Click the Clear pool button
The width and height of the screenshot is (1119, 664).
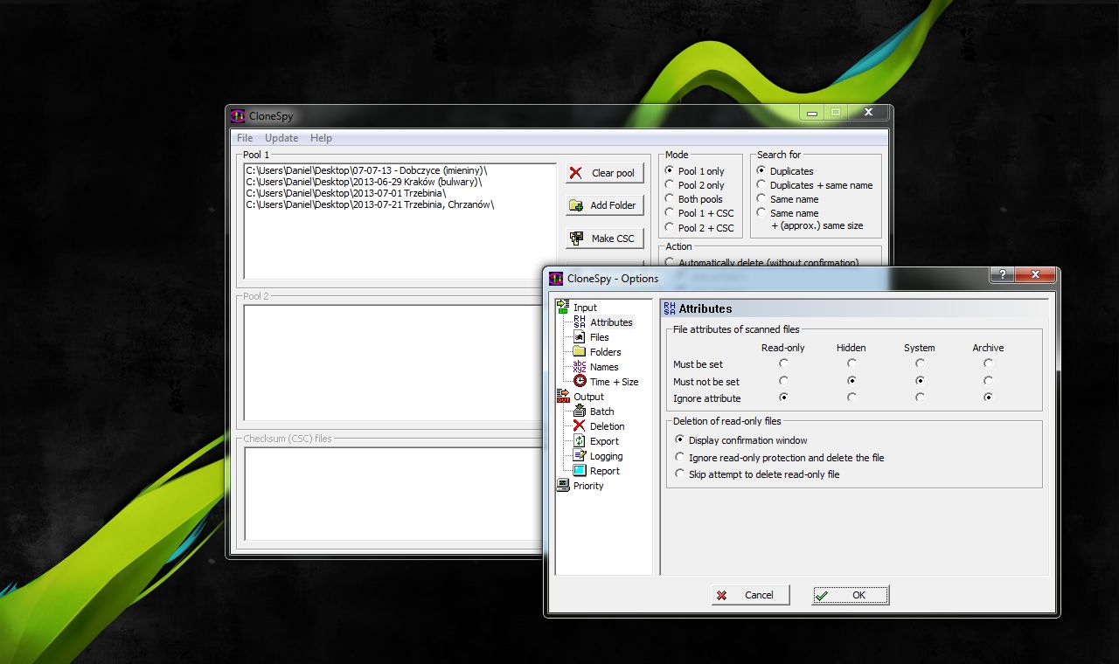pyautogui.click(x=605, y=173)
